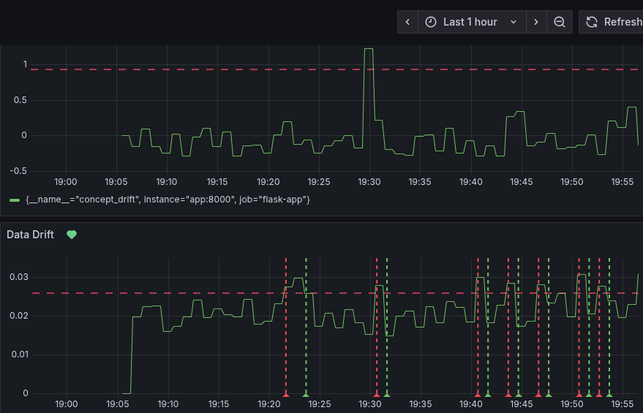Shift time range backward with left arrow
643x413 pixels.
408,22
